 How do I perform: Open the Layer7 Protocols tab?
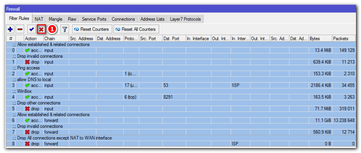click(x=185, y=19)
